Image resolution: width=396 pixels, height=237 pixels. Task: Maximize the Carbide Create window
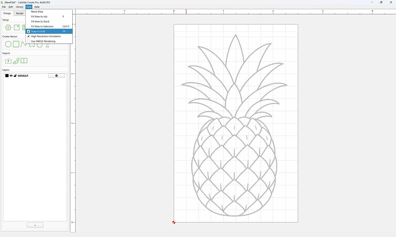[x=381, y=2]
